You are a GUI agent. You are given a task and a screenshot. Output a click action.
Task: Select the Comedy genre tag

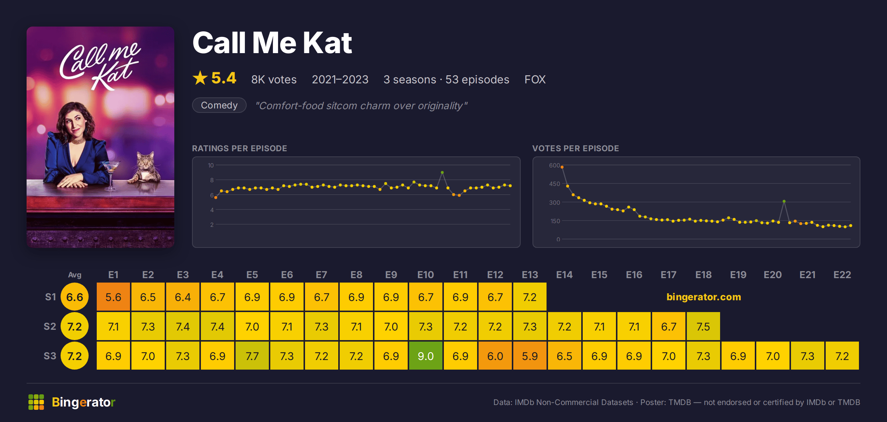(219, 105)
